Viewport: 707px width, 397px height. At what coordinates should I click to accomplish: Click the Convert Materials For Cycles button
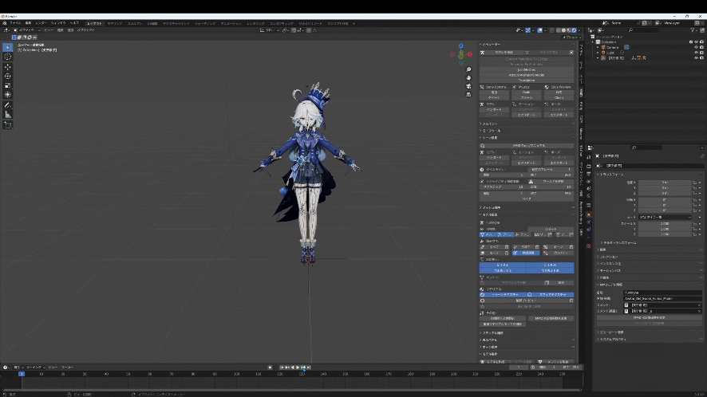click(527, 59)
